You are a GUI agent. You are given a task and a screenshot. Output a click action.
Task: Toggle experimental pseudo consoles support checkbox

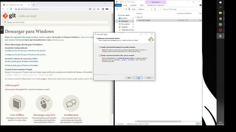coord(100,47)
